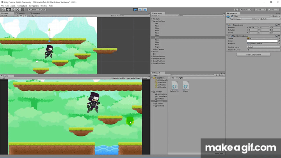Open the GameObject menu

(x=23, y=6)
